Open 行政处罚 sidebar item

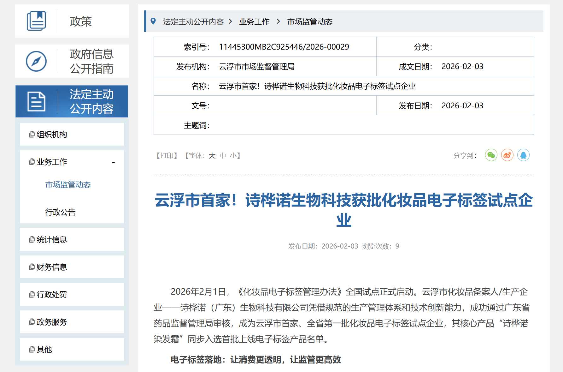click(52, 295)
